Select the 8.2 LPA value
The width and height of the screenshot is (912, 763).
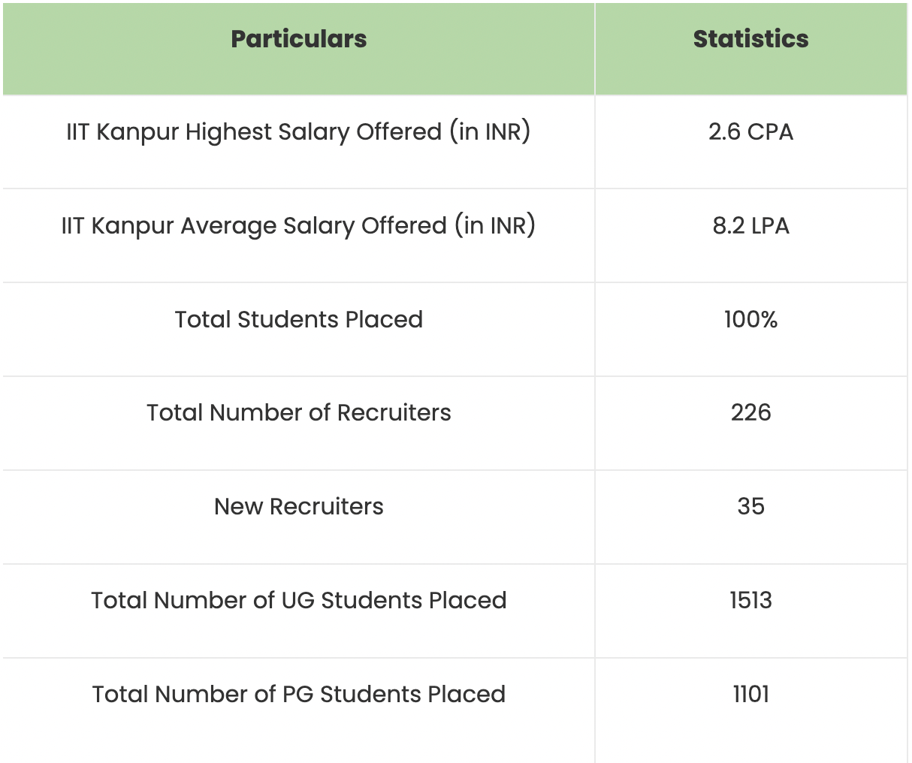[x=750, y=226]
